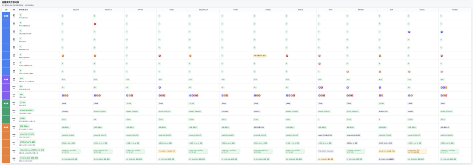
Task: Click the yellow answer cell in GLM's Q18 row
Action: click(x=167, y=151)
